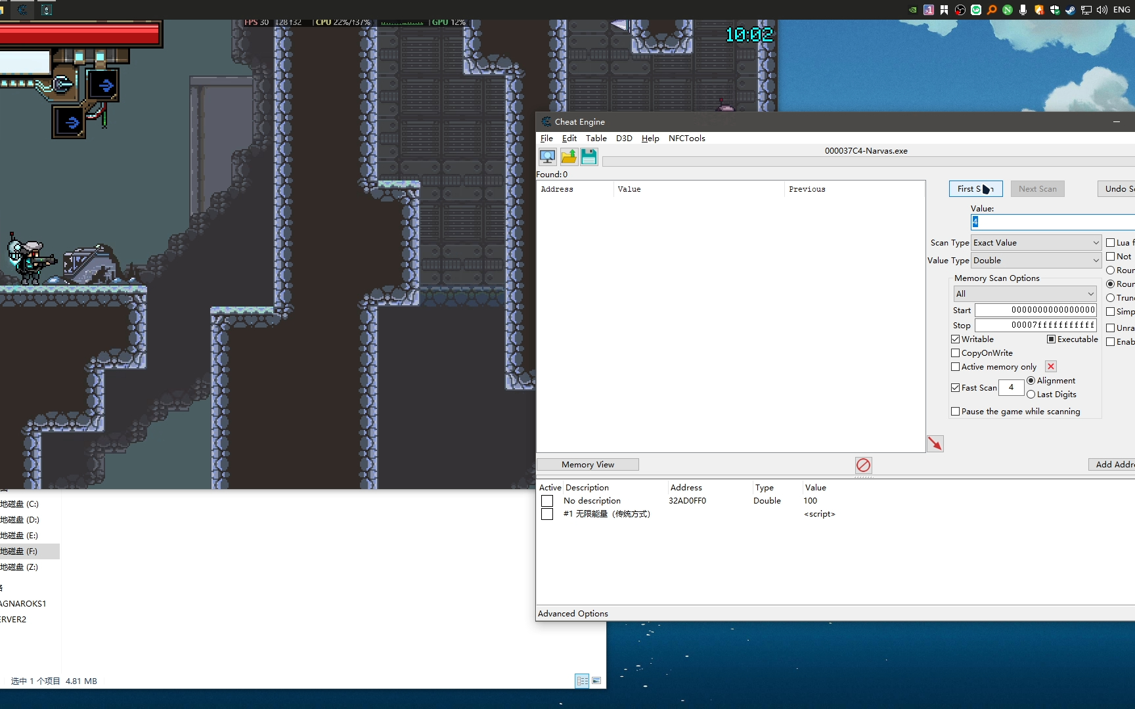Click the floppy disk save-table icon
The image size is (1135, 709).
[589, 156]
